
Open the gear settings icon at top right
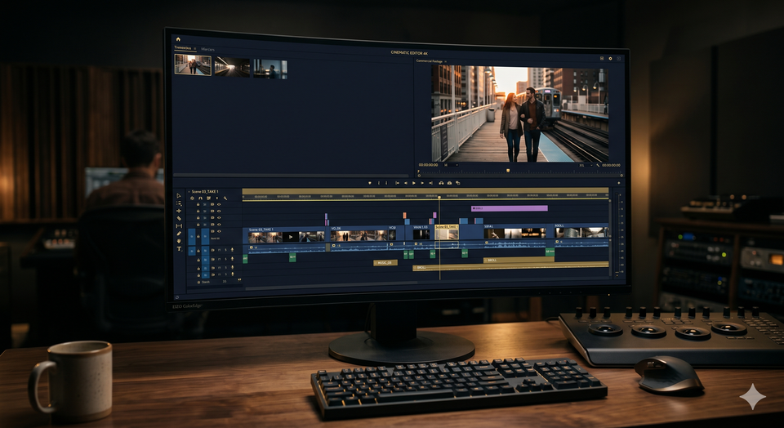click(610, 59)
